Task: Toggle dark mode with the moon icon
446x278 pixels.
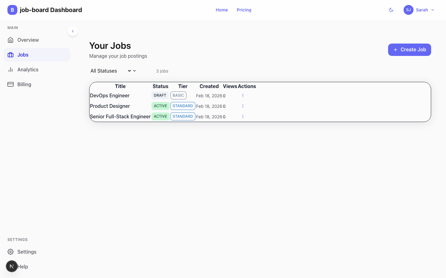Action: pos(391,10)
